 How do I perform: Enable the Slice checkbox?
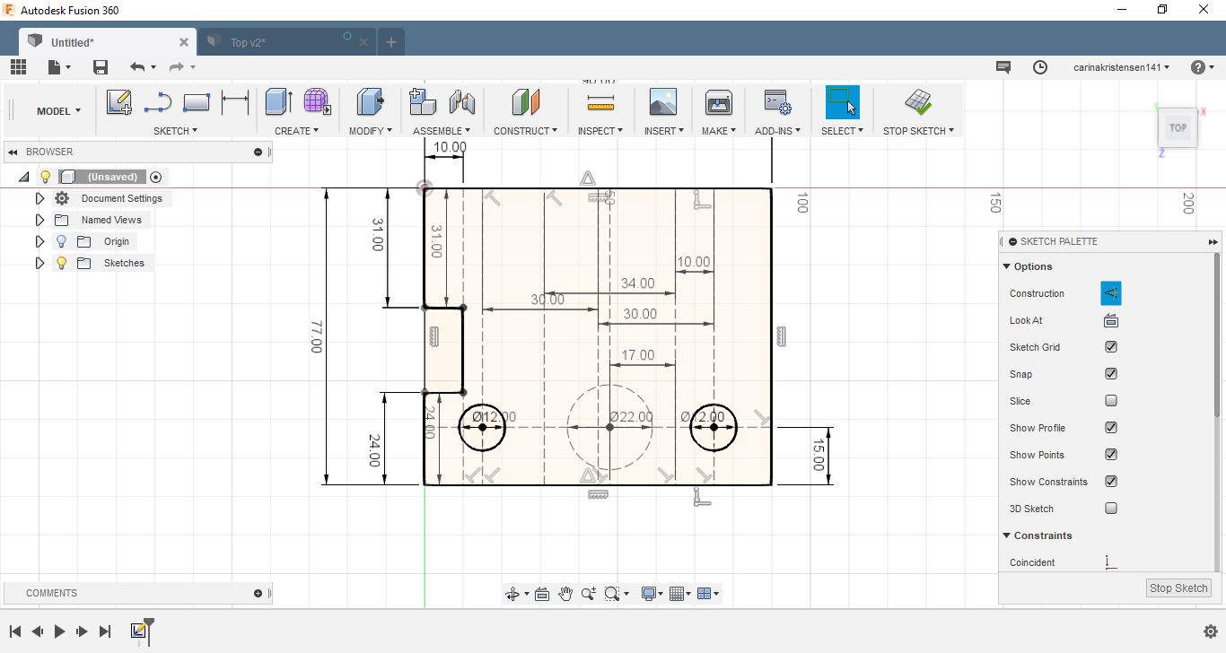click(x=1111, y=401)
